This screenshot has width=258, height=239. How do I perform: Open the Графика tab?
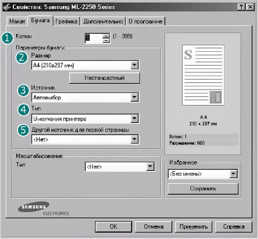(66, 21)
